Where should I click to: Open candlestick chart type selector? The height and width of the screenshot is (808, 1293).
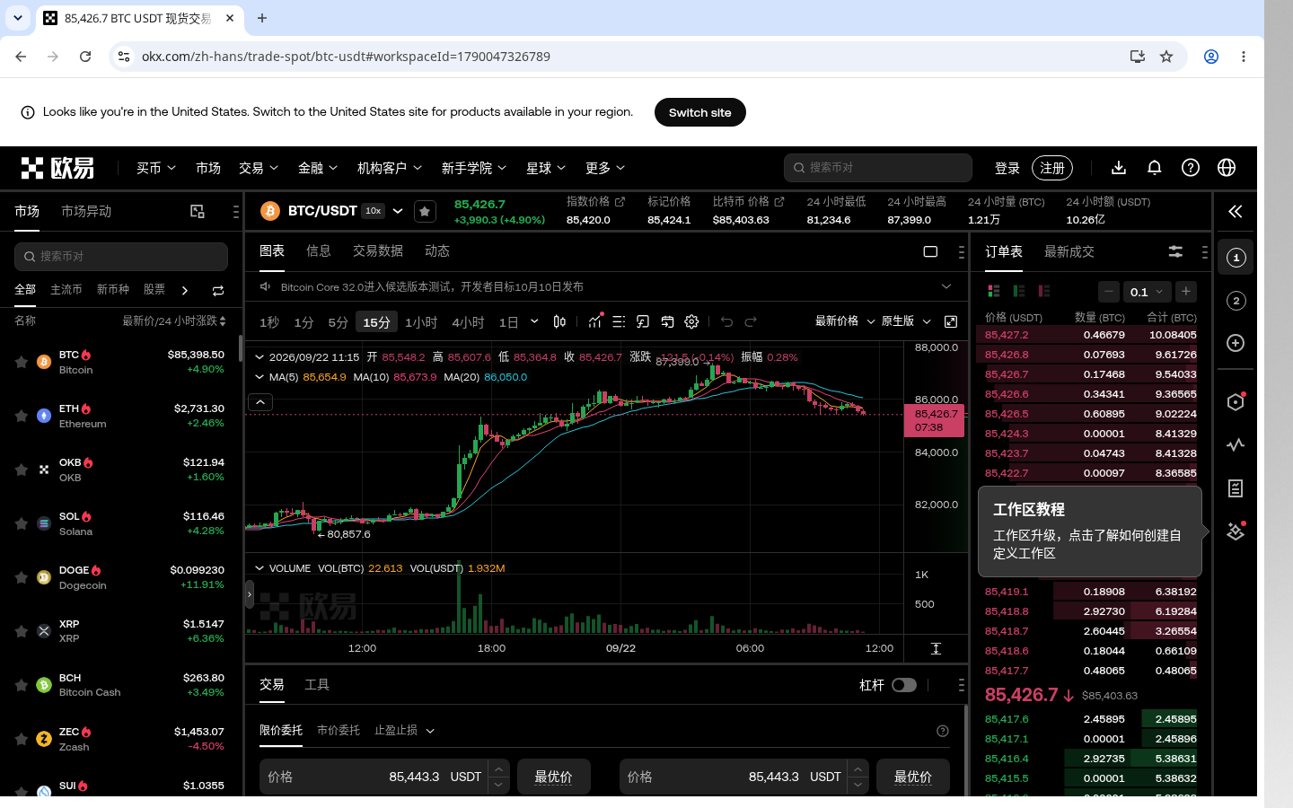(559, 321)
